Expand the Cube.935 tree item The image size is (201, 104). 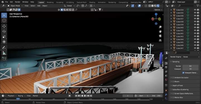[171, 13]
